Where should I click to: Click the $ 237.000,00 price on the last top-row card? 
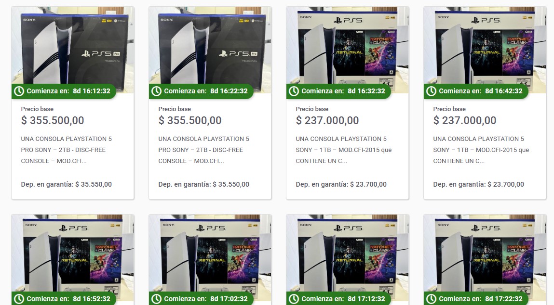465,121
